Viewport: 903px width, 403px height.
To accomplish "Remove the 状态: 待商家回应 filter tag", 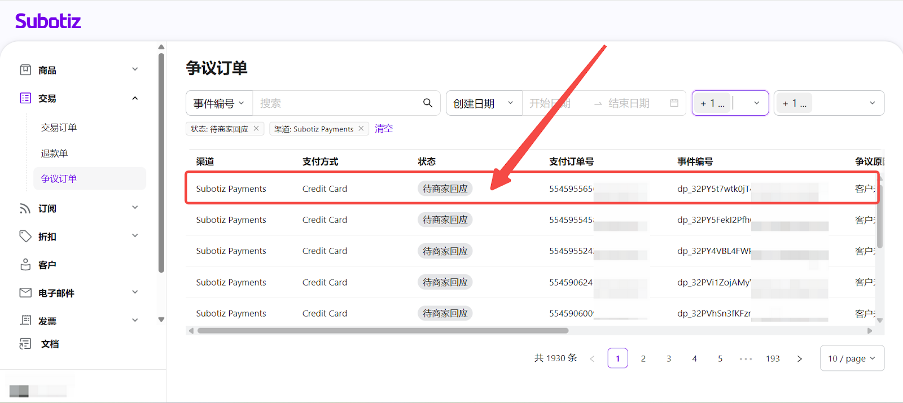I will (256, 128).
